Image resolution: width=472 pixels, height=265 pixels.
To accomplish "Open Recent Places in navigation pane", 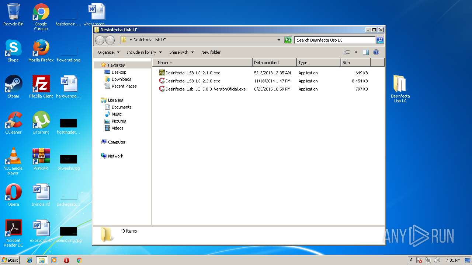I will 120,86.
